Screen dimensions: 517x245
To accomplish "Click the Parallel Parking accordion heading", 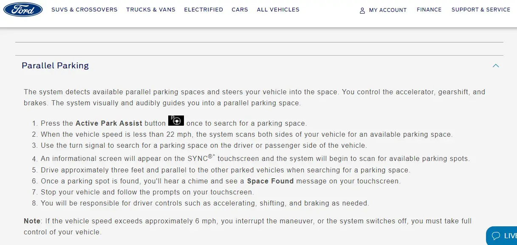I will pos(55,65).
